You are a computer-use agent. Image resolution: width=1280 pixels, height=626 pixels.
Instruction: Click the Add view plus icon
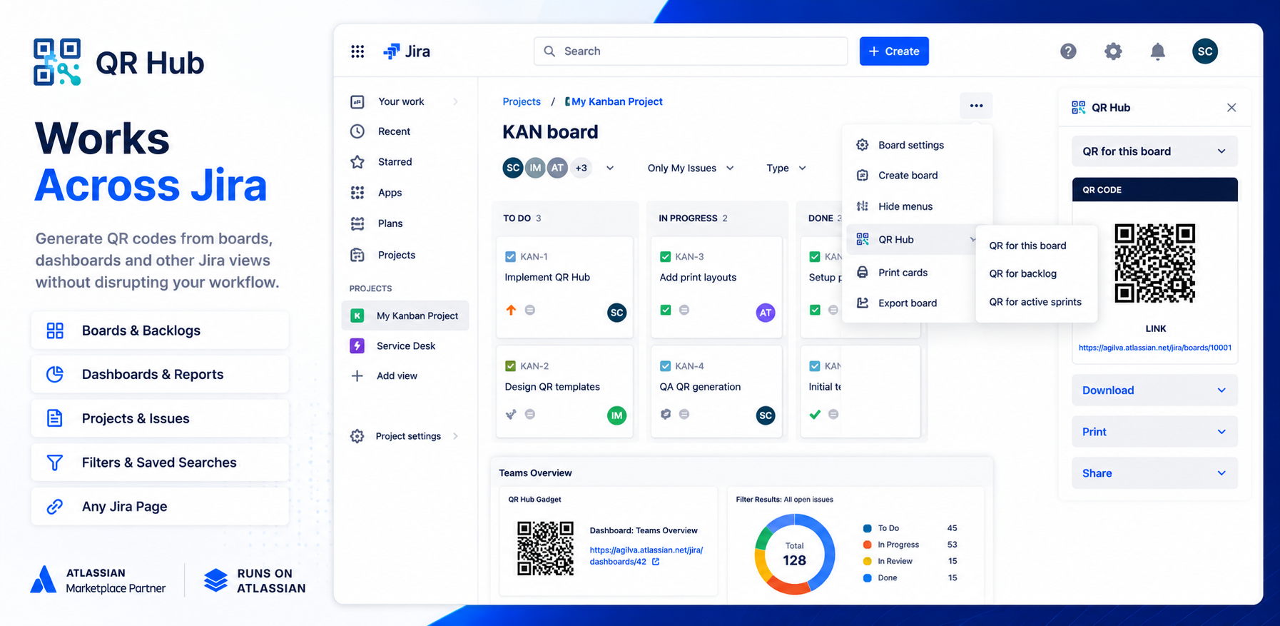[x=357, y=375]
